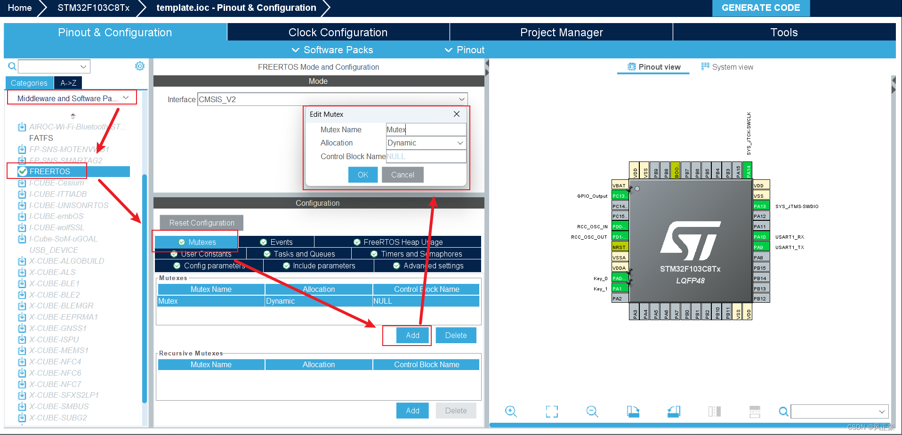Select the NRST pin on the chip
This screenshot has height=435, width=902.
[x=620, y=247]
